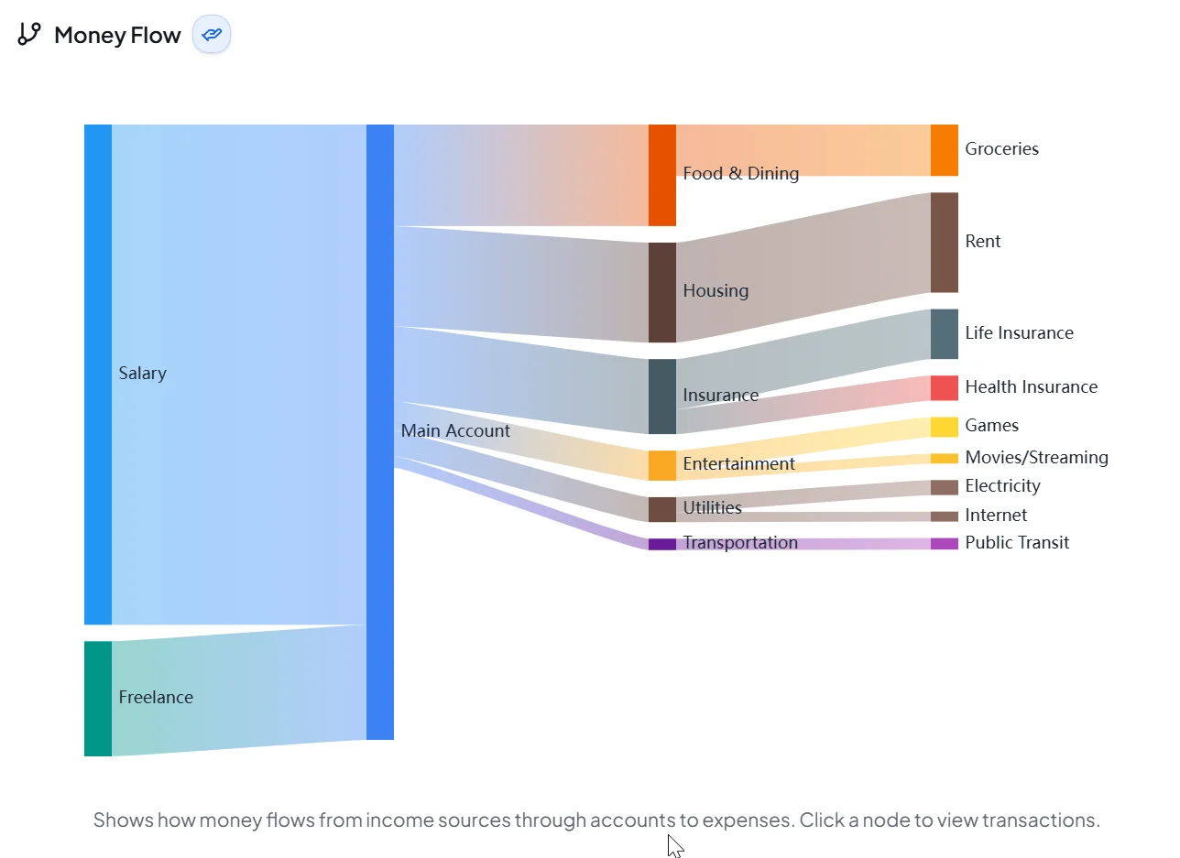Click the Internet expense node
The height and width of the screenshot is (858, 1180).
pyautogui.click(x=944, y=515)
